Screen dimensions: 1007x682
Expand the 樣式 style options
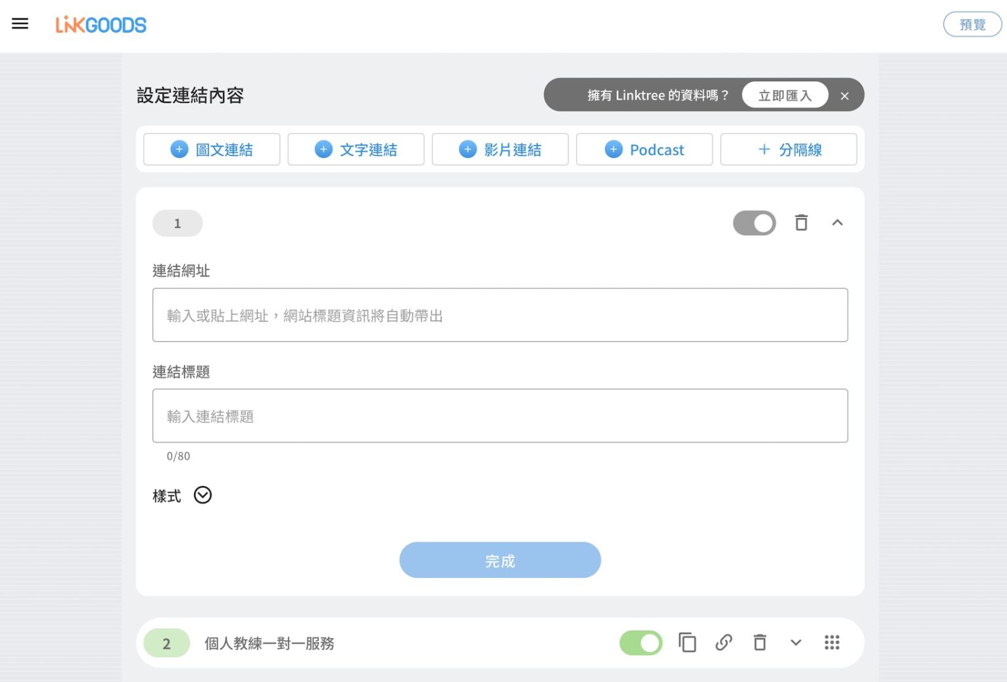203,495
